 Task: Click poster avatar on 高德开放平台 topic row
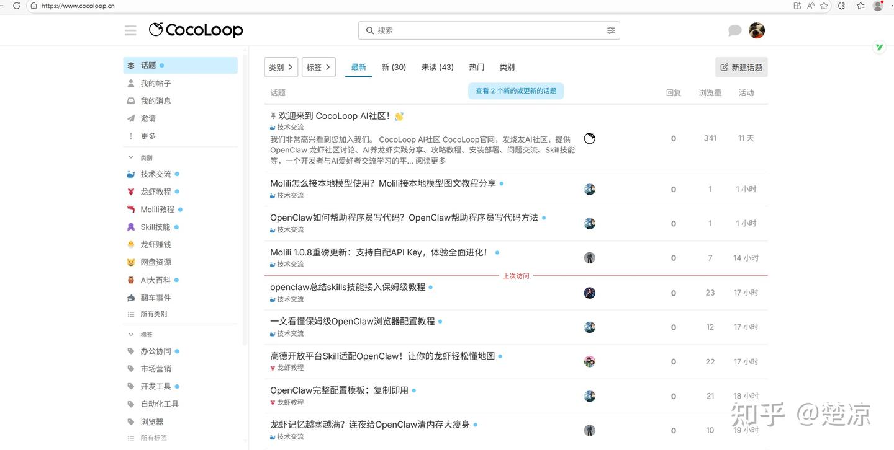(590, 361)
